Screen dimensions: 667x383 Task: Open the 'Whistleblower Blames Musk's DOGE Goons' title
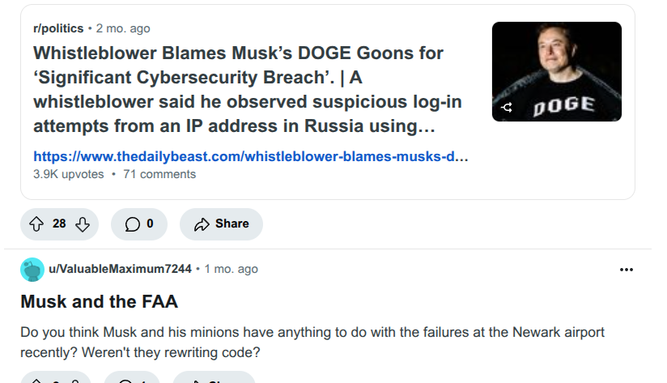pos(248,89)
